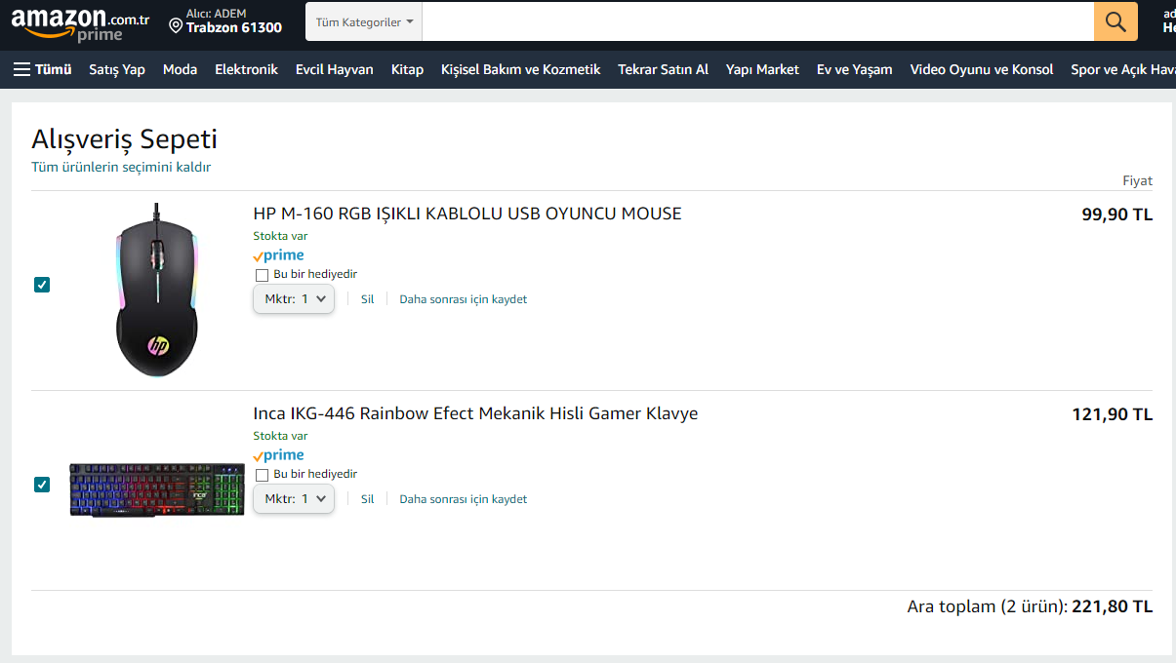Image resolution: width=1176 pixels, height=663 pixels.
Task: Open the Evcil Hayvan category
Action: (x=335, y=69)
